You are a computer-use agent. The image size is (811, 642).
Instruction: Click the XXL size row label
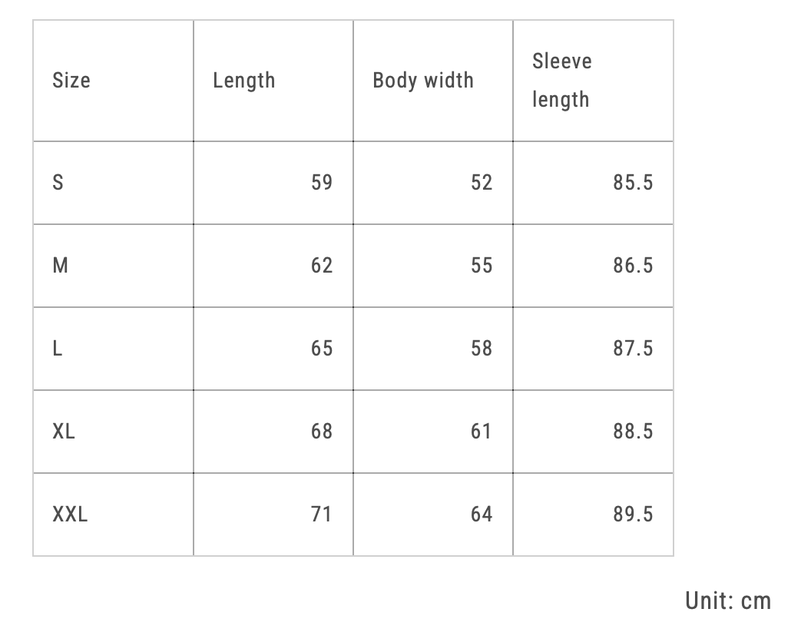[x=70, y=515]
